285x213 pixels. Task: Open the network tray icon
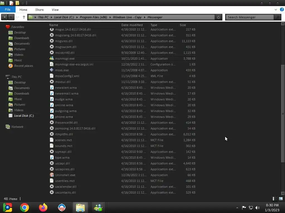tap(251, 207)
